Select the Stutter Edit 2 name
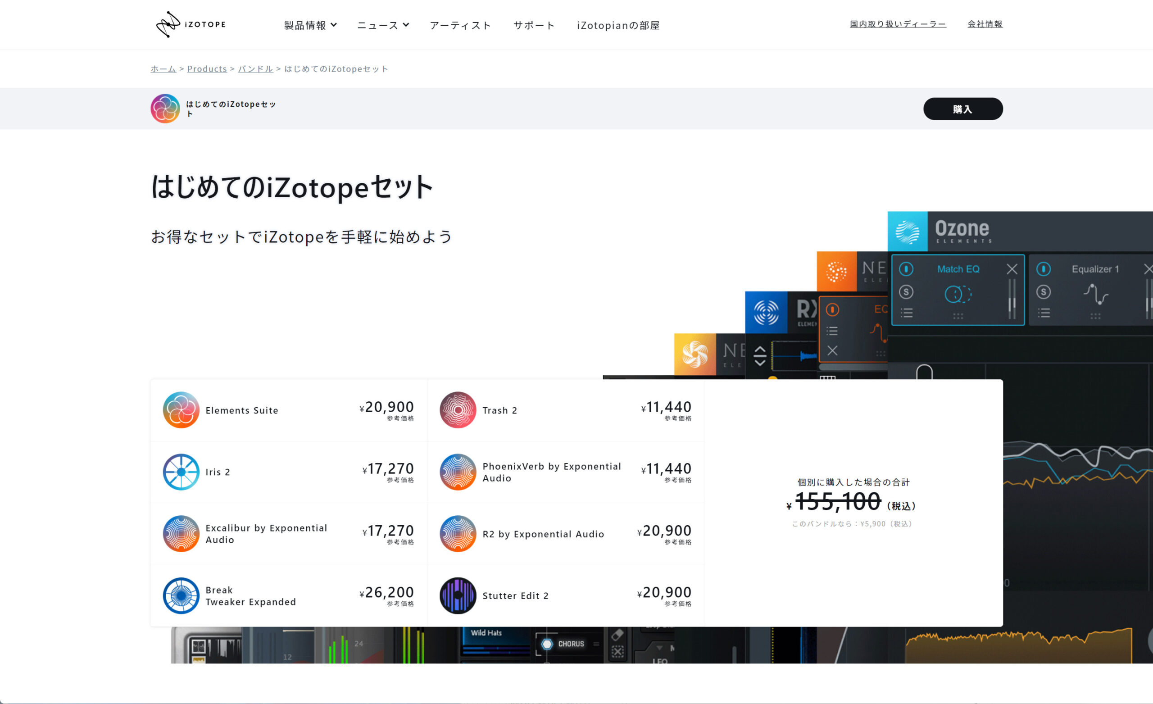The height and width of the screenshot is (704, 1153). click(x=515, y=596)
